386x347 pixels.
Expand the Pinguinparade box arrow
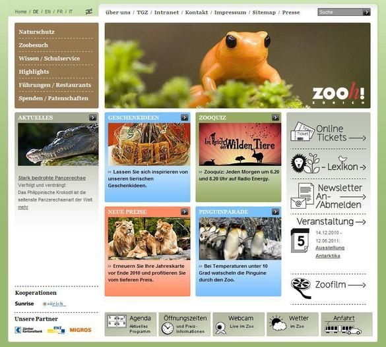(x=275, y=211)
